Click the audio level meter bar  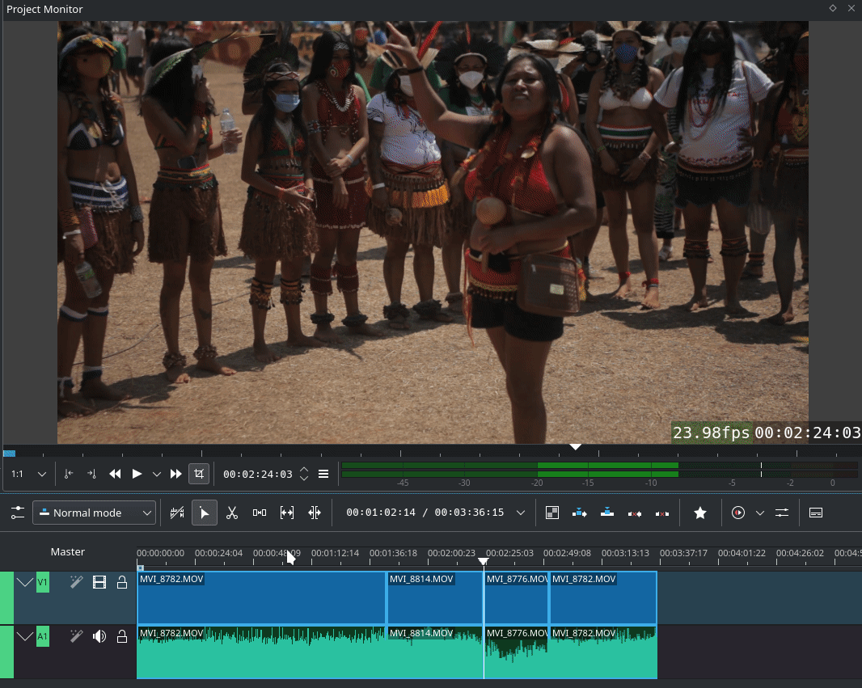598,470
